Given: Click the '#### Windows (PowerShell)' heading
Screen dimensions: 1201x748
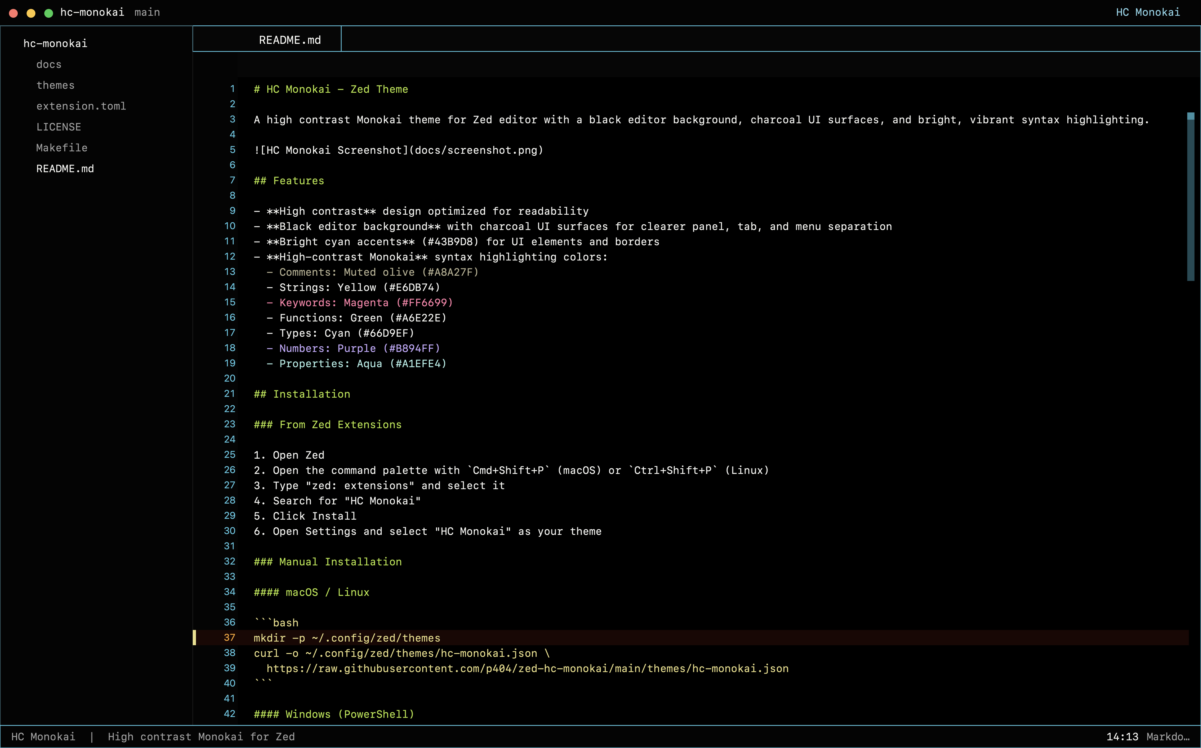Looking at the screenshot, I should (x=334, y=714).
